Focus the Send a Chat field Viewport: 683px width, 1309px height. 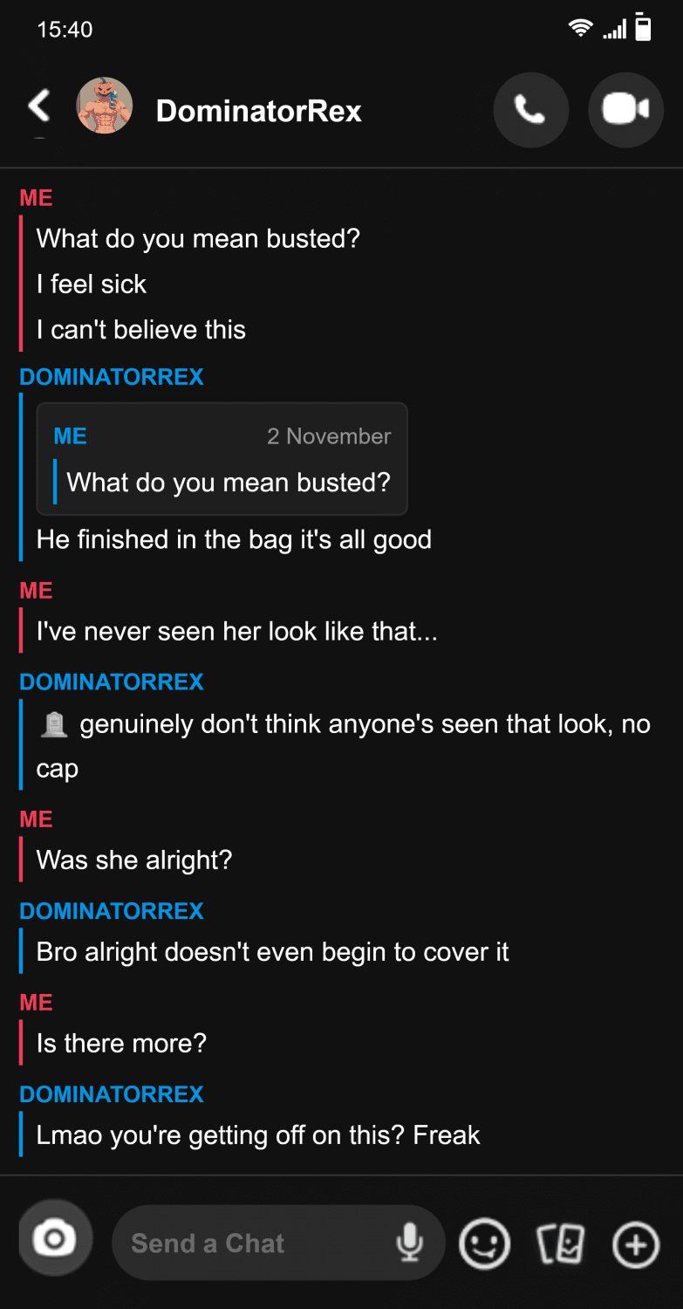point(277,1243)
